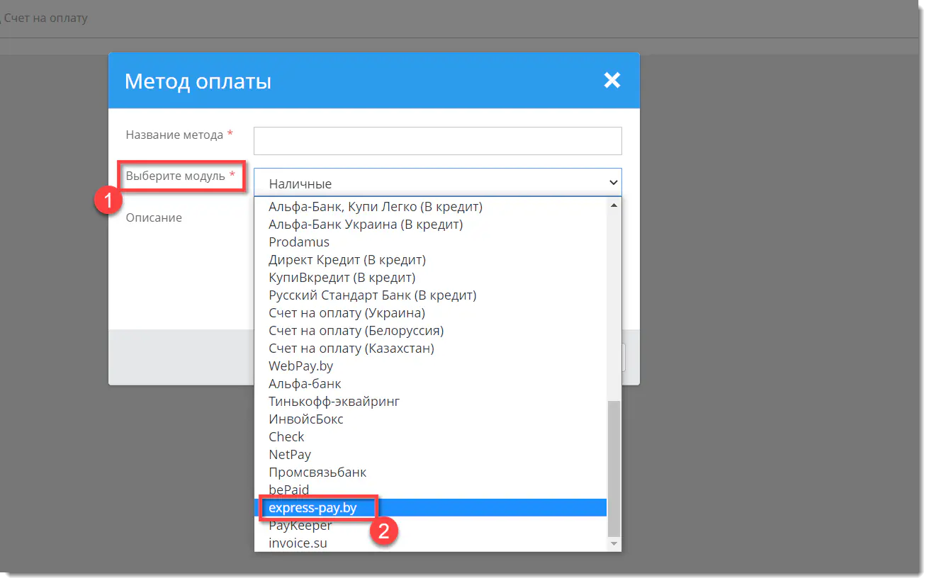Select Тинькофф-эквайринг module

[x=334, y=402]
